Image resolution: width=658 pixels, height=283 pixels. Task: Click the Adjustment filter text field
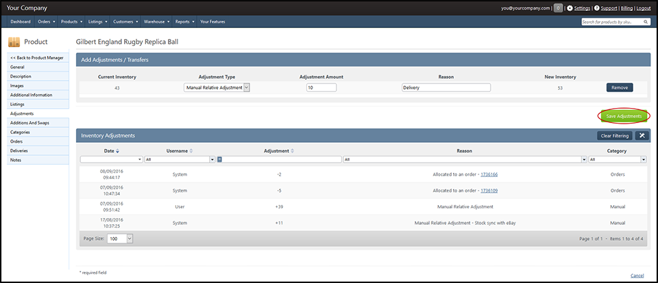[282, 159]
